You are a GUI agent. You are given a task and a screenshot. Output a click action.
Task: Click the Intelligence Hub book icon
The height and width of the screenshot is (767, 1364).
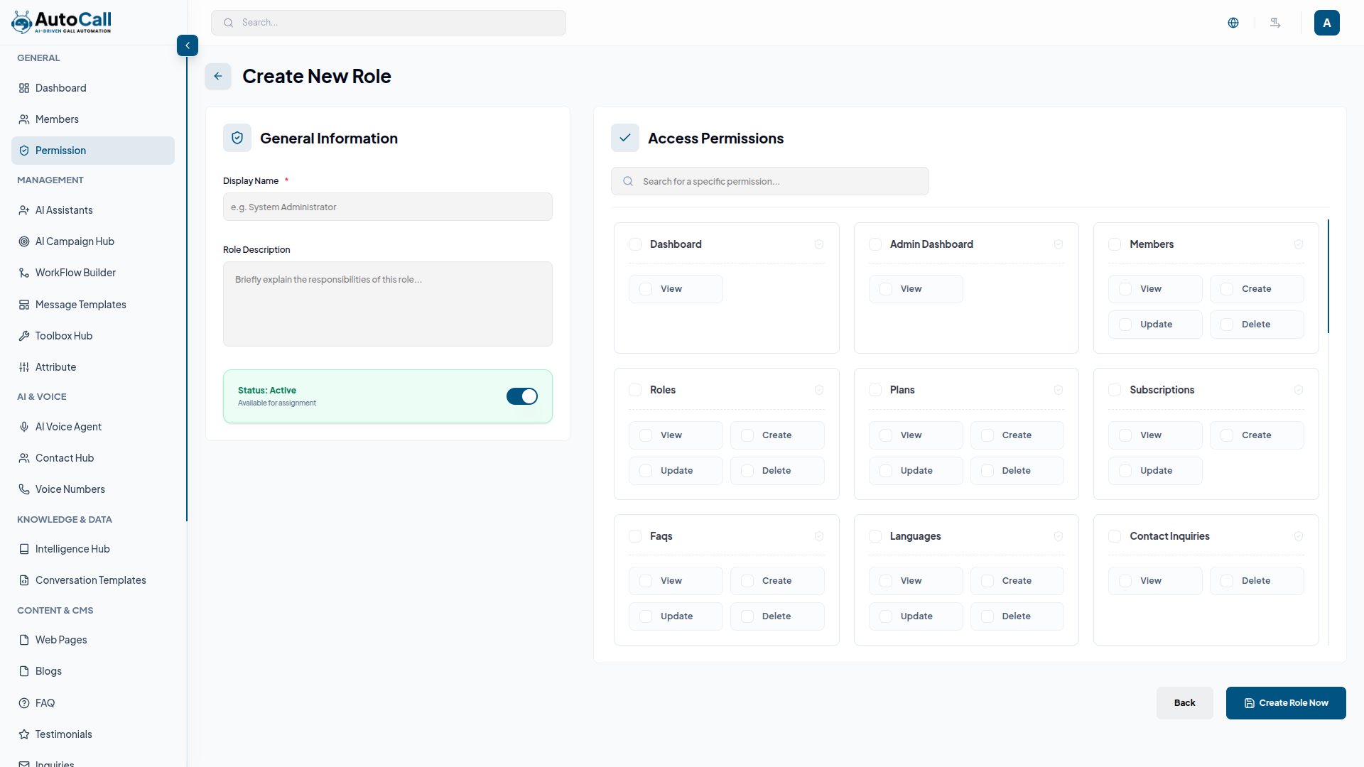point(24,549)
